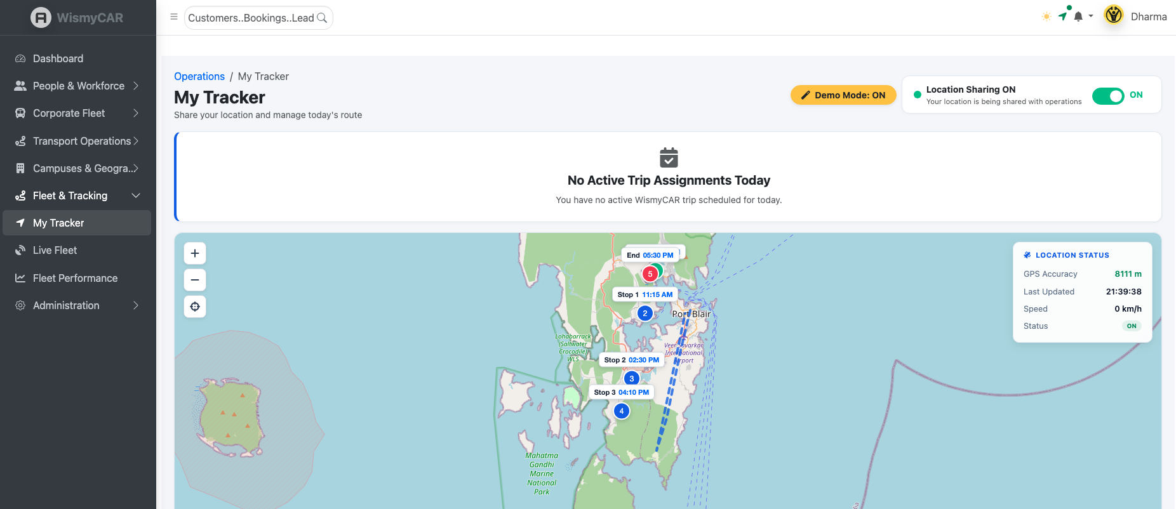The height and width of the screenshot is (509, 1176).
Task: Switch theme with the sun icon
Action: (1046, 17)
